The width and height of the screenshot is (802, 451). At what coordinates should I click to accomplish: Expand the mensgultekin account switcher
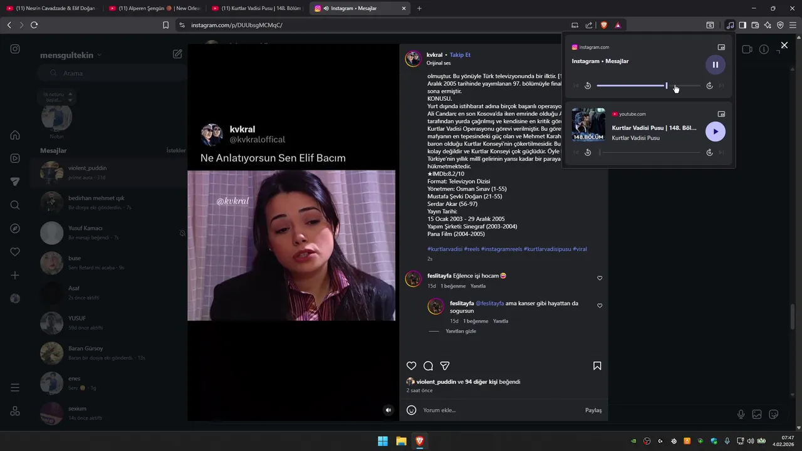[x=71, y=55]
